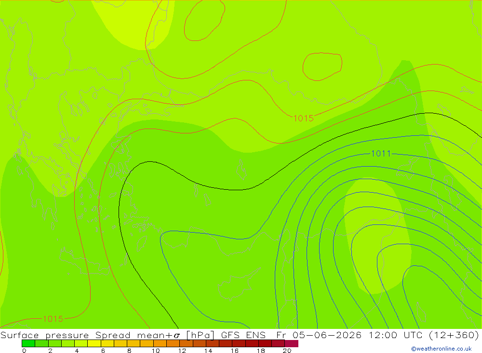Click the '[hPa]' unit label
This screenshot has height=353, width=482.
[200, 335]
